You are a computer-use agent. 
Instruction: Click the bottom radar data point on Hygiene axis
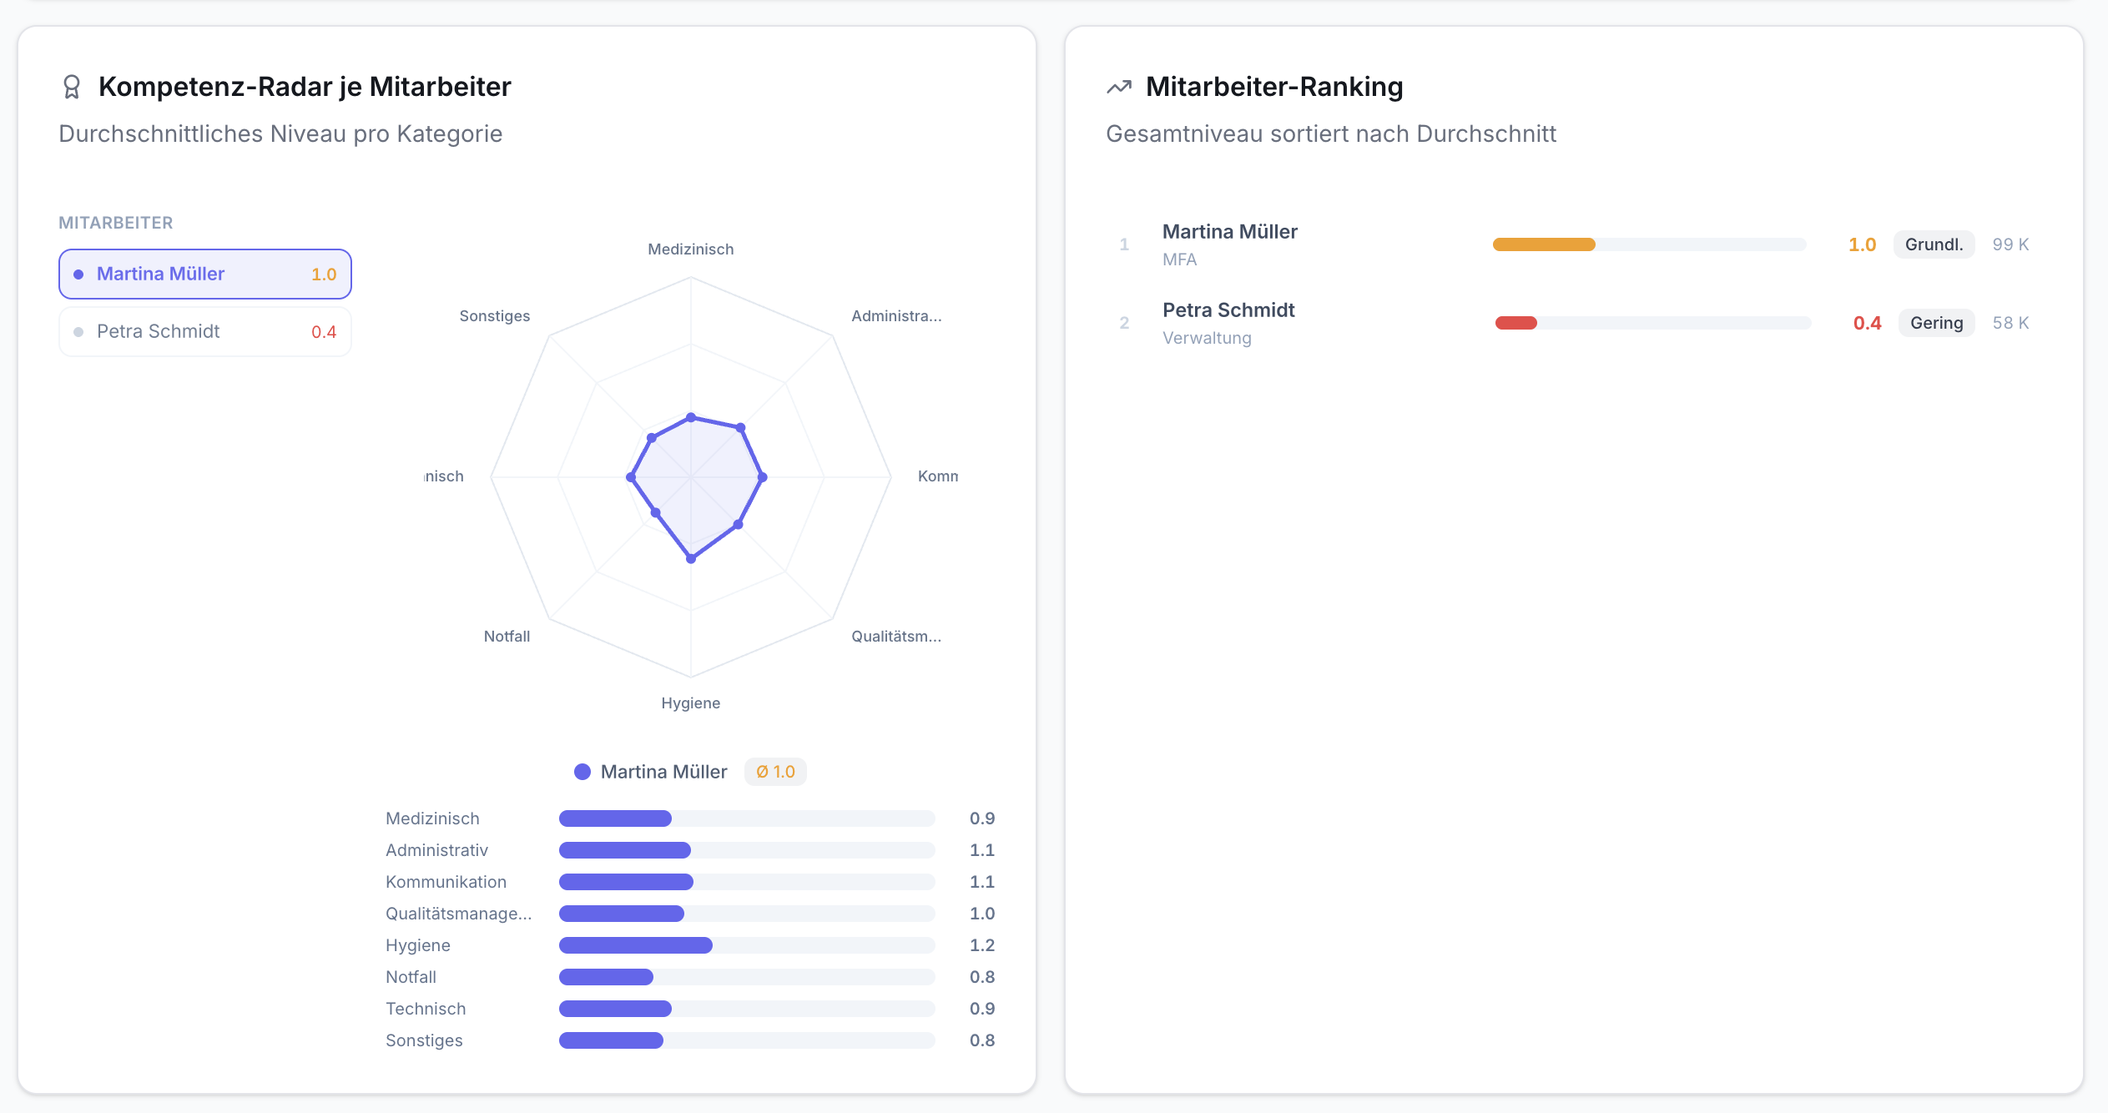tap(691, 558)
